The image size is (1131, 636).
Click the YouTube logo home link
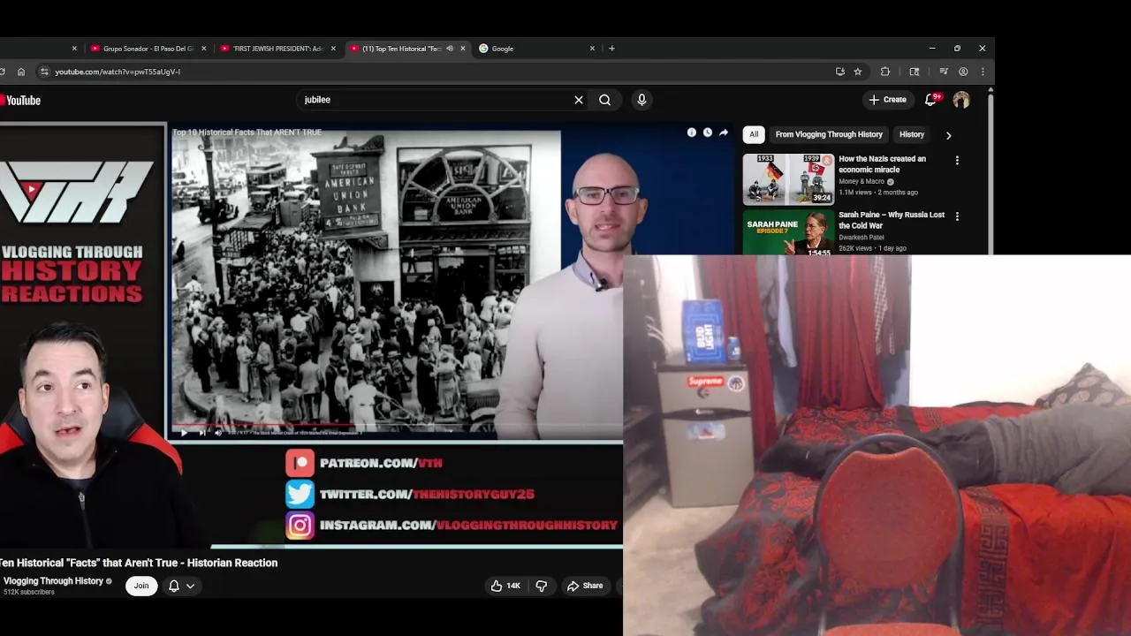click(20, 101)
